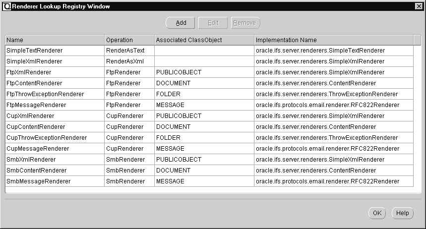Click MESSAGE in the SmbMessageRenderer row

[204, 181]
